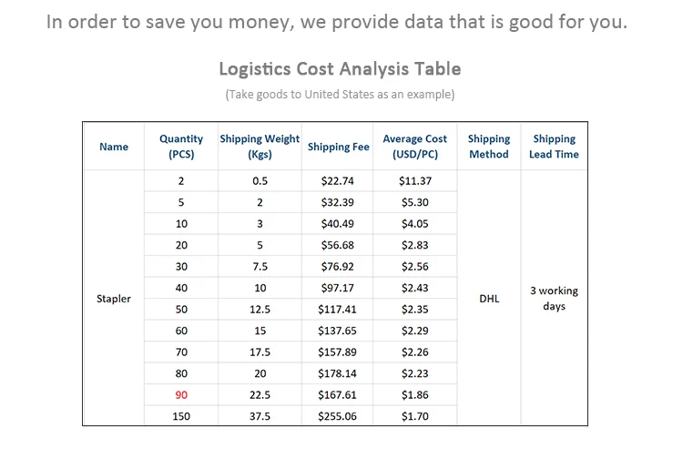Click the $22.74 shipping fee cell

337,181
